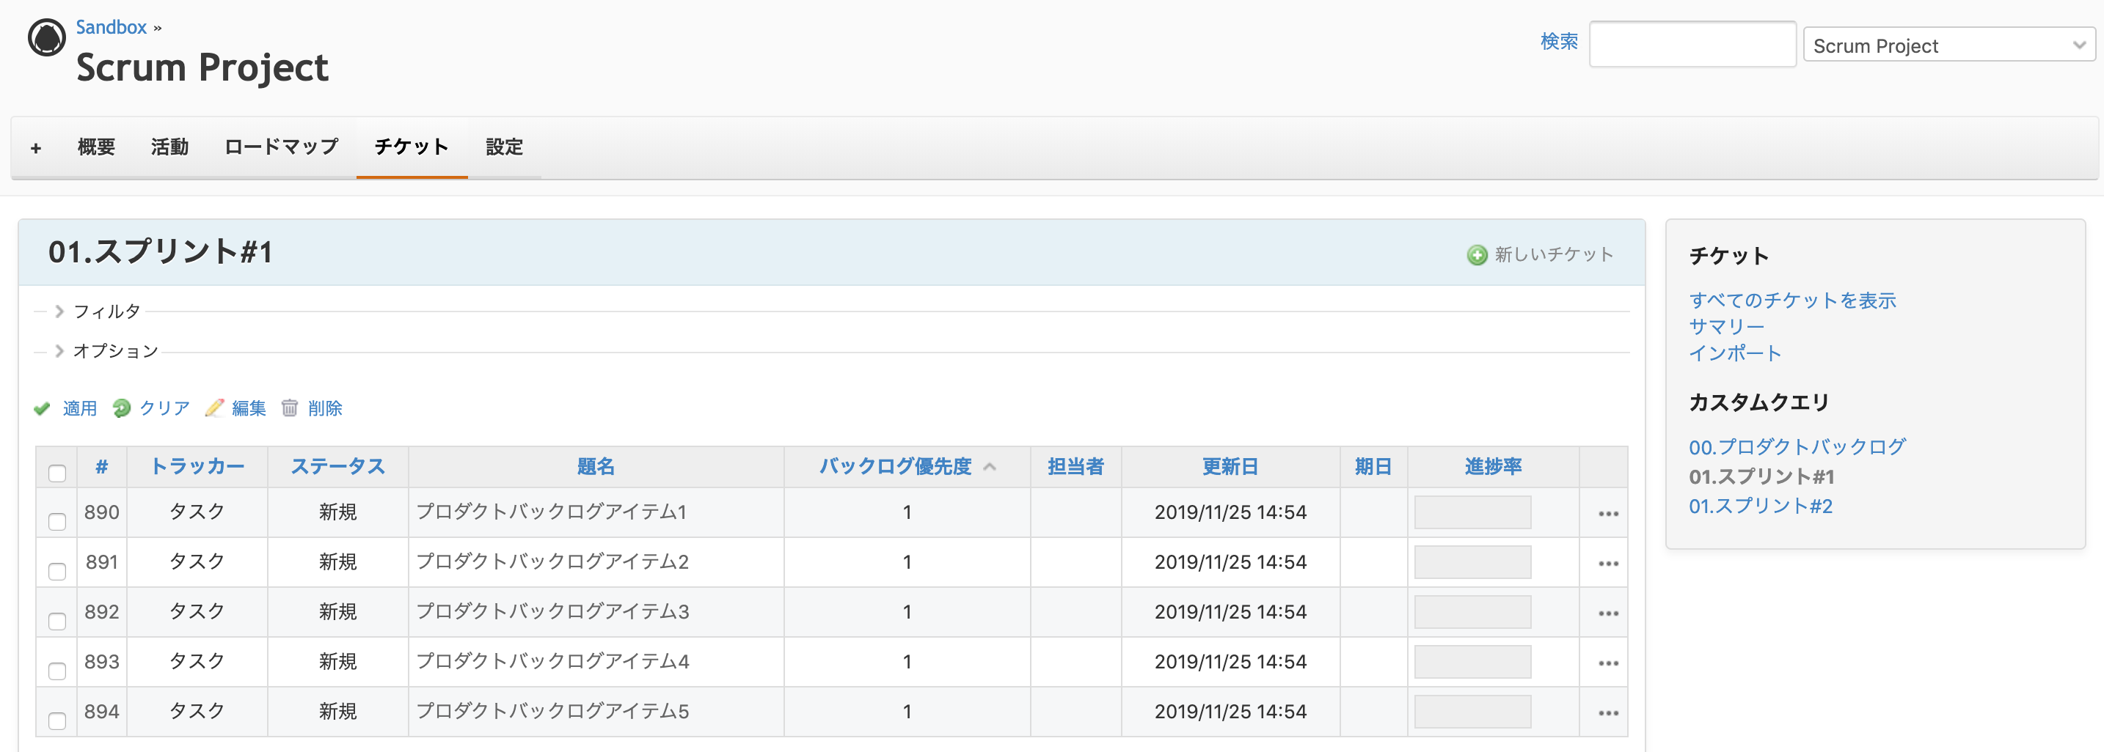
Task: Open the サマリー link
Action: [1727, 326]
